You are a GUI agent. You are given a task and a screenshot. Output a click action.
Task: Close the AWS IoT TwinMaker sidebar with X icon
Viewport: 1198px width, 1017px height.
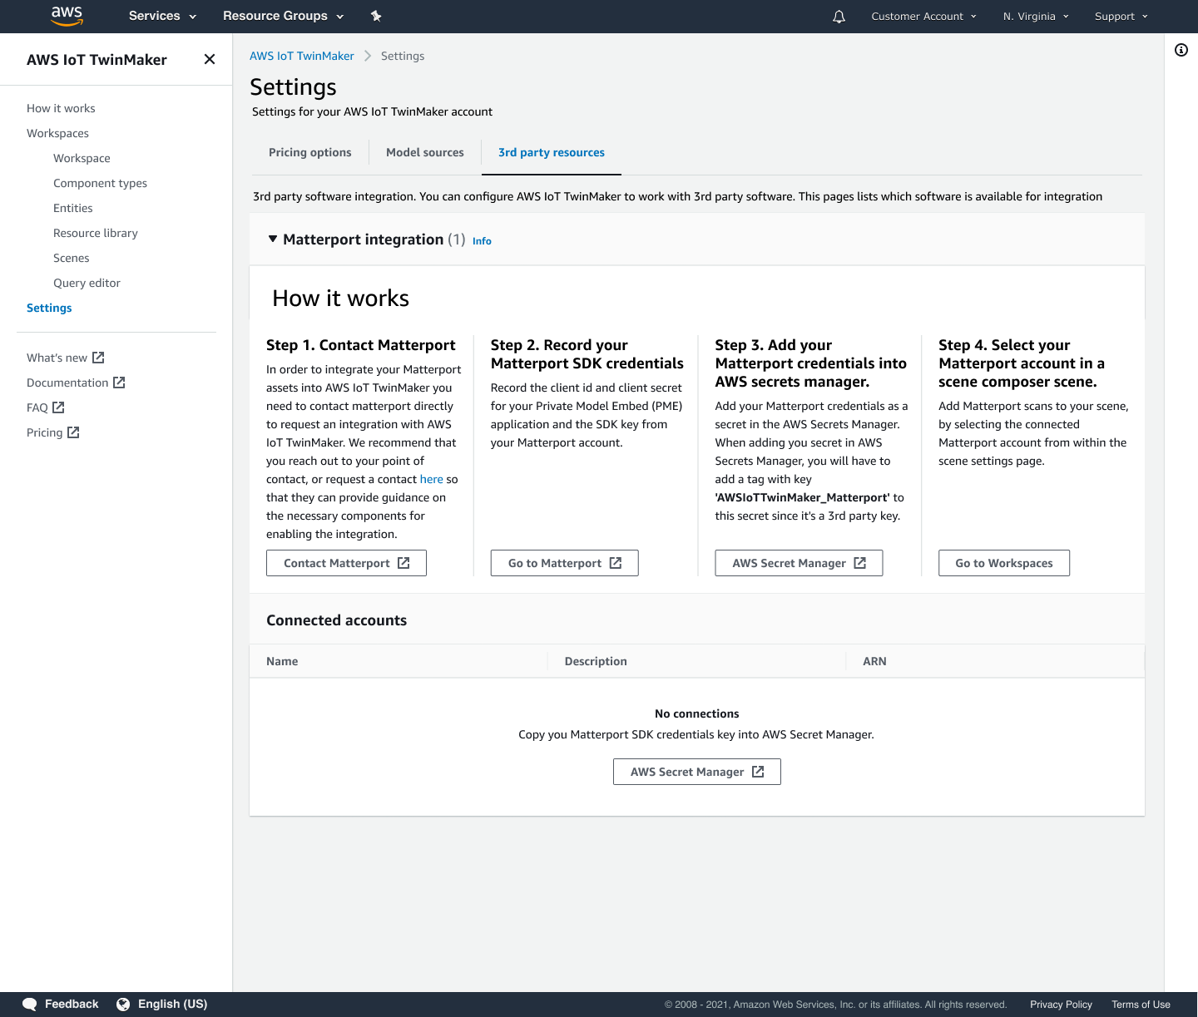pyautogui.click(x=209, y=59)
